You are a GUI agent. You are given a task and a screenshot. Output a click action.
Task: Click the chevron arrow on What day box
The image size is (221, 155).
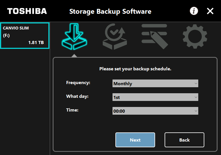[196, 97]
